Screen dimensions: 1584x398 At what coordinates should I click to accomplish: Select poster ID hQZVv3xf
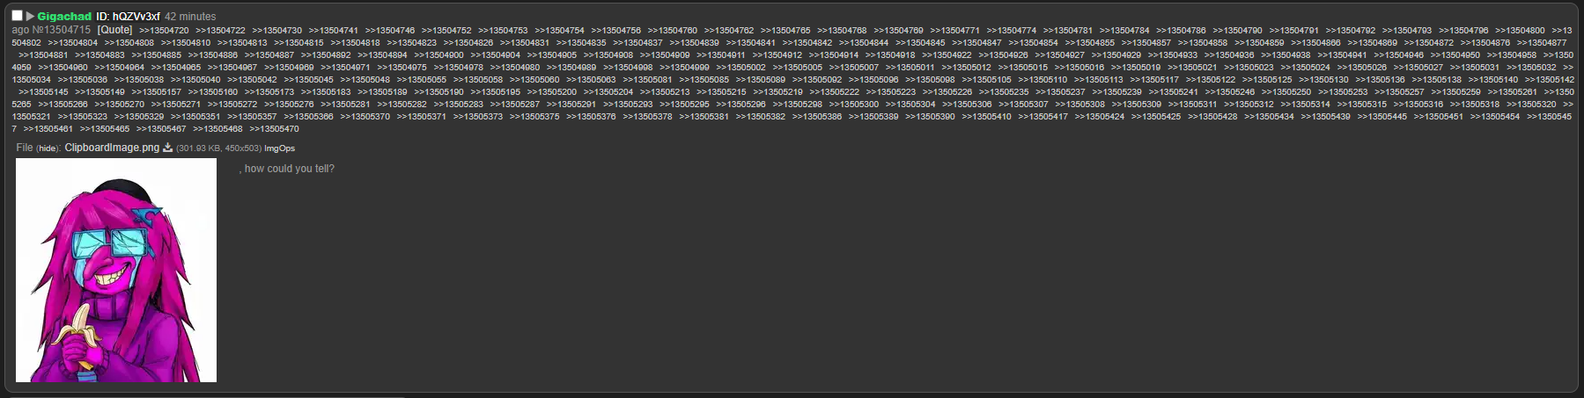pos(128,17)
